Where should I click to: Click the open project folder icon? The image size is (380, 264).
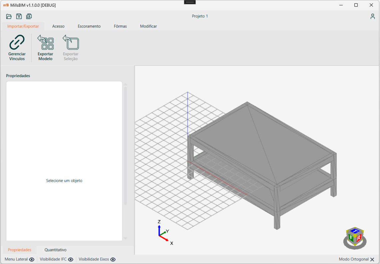9,16
